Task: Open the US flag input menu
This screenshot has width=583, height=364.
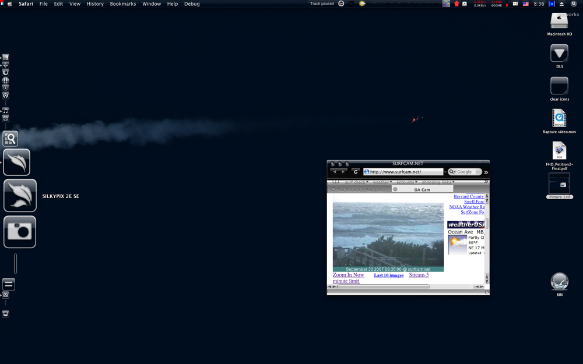Action: pos(526,3)
